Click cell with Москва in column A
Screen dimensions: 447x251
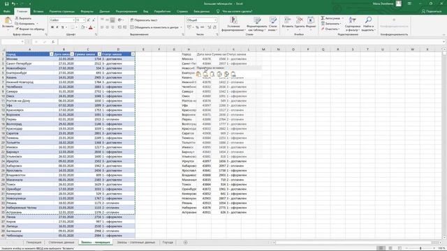29,59
